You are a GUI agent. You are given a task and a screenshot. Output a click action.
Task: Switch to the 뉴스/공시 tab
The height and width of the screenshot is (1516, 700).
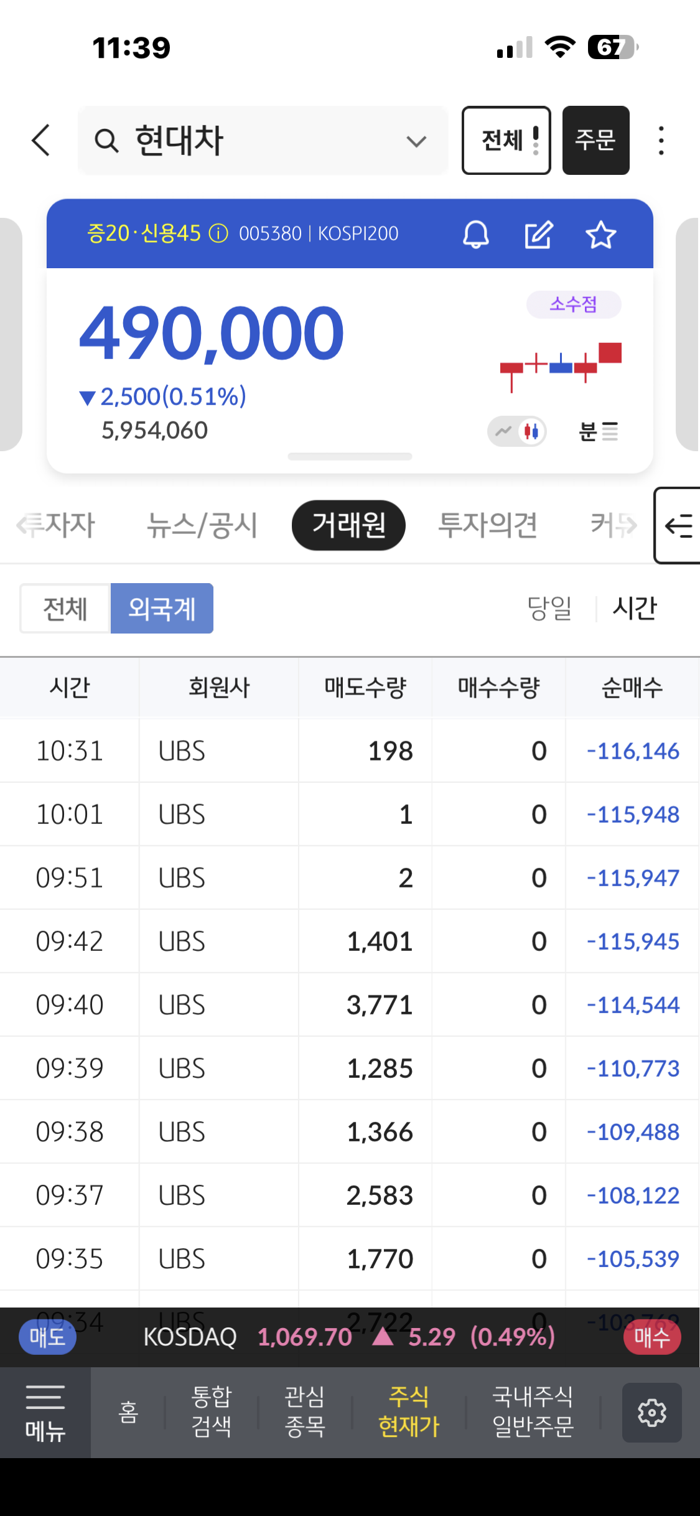pyautogui.click(x=202, y=525)
